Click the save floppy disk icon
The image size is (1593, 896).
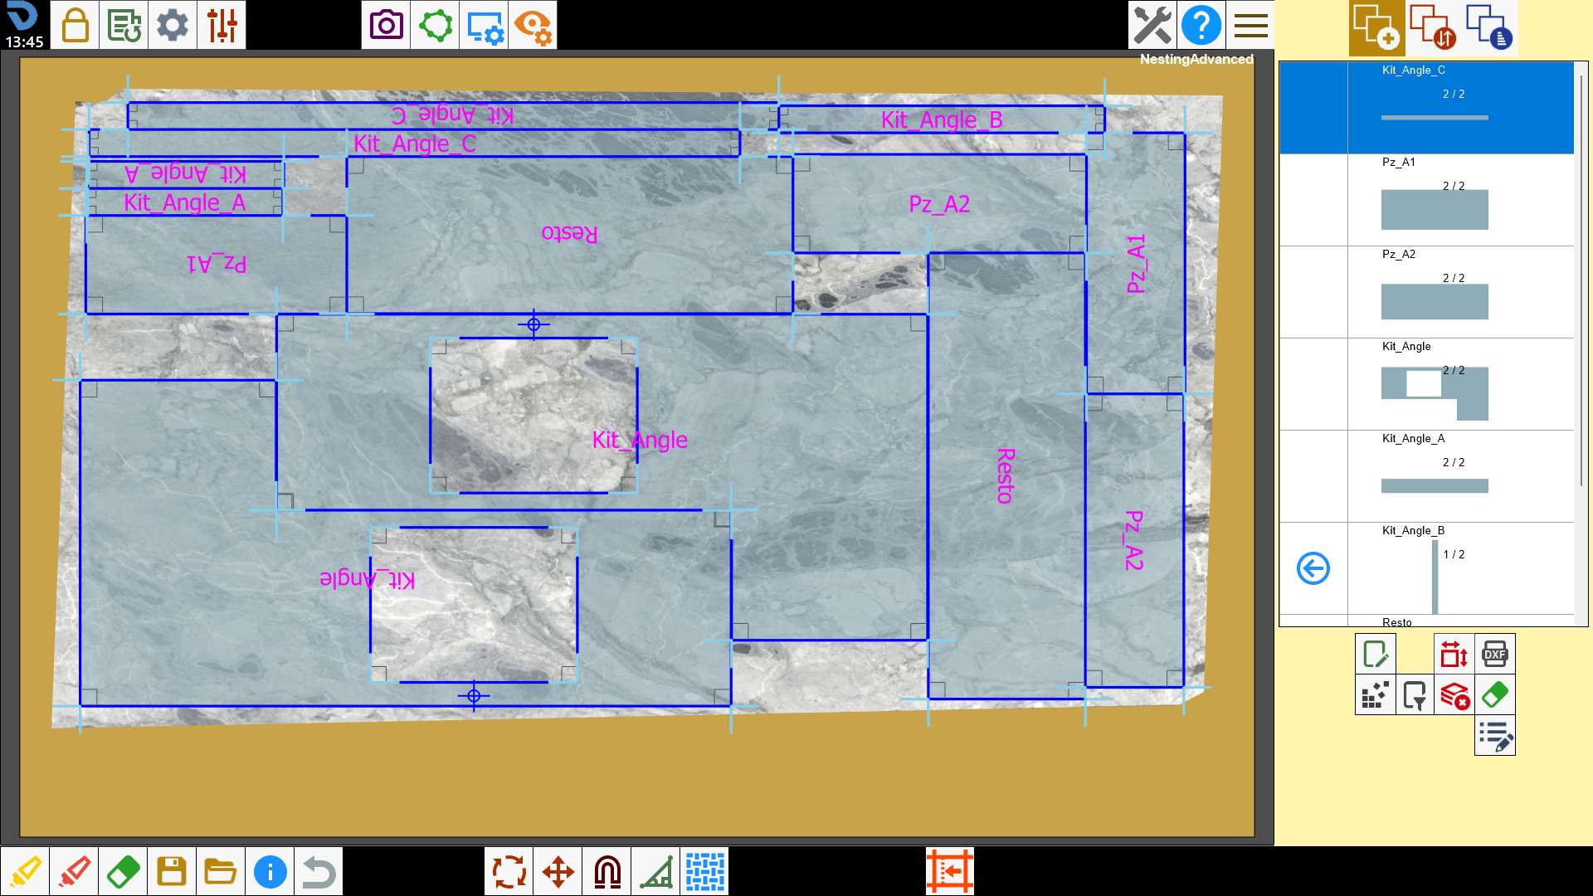[172, 871]
